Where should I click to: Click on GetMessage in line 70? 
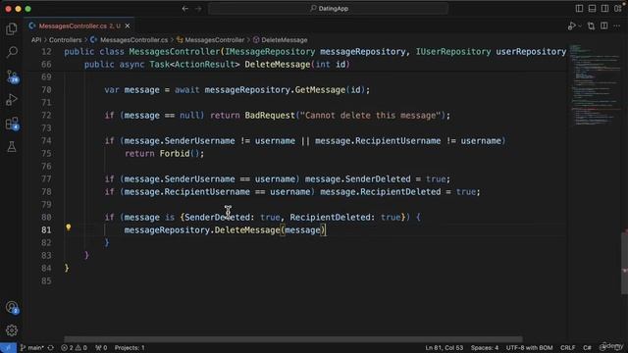point(320,90)
